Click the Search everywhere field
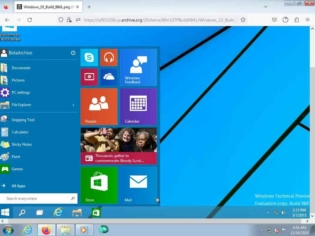 coord(38,199)
